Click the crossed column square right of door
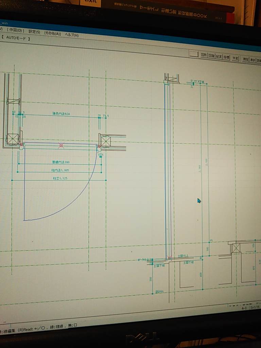 (106, 141)
